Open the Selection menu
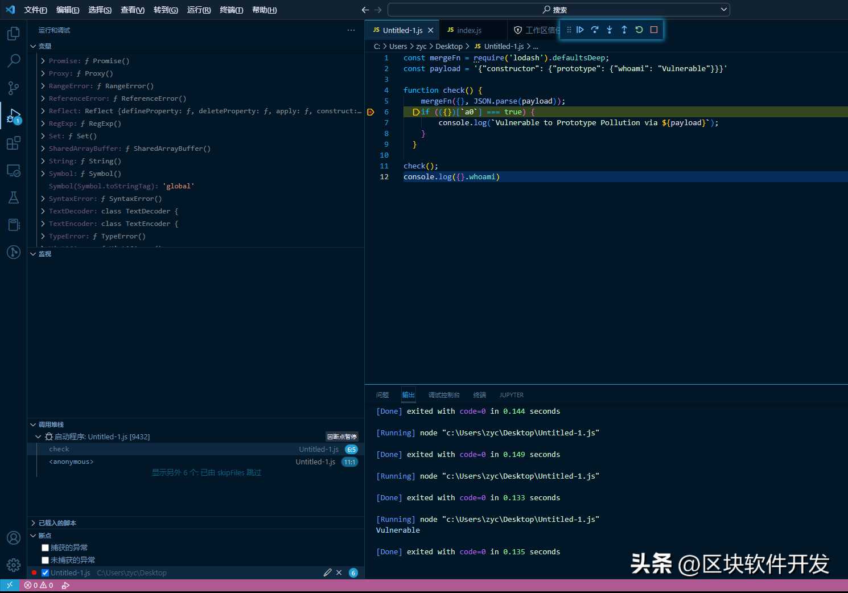This screenshot has height=593, width=848. (100, 10)
